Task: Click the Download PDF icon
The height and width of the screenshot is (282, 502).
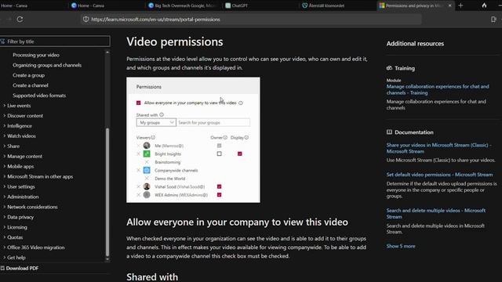Action: [x=2, y=268]
